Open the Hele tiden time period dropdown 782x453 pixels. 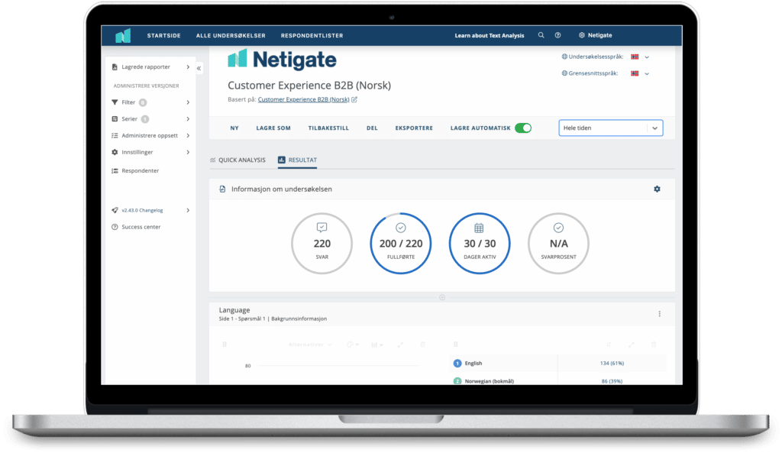point(610,128)
